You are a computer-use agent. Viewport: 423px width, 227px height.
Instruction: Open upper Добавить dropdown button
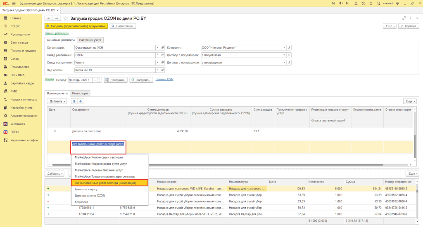pos(57,101)
